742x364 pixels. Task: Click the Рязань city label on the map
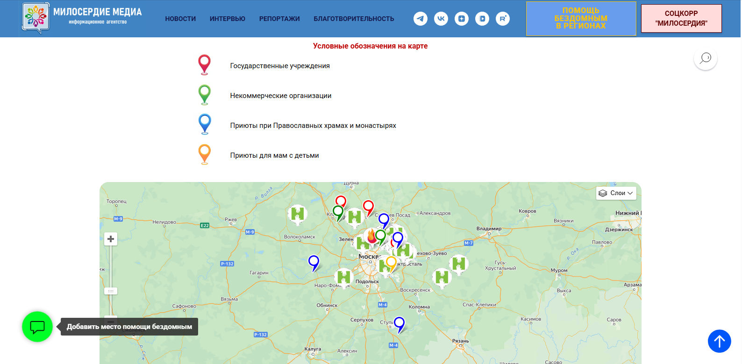click(x=460, y=341)
